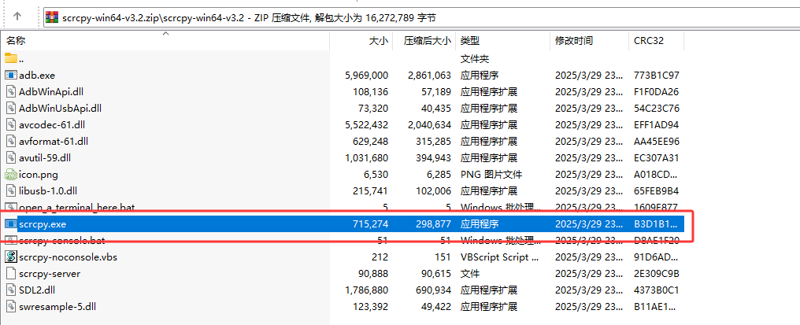Click the 文件夹 type cell

(x=475, y=59)
